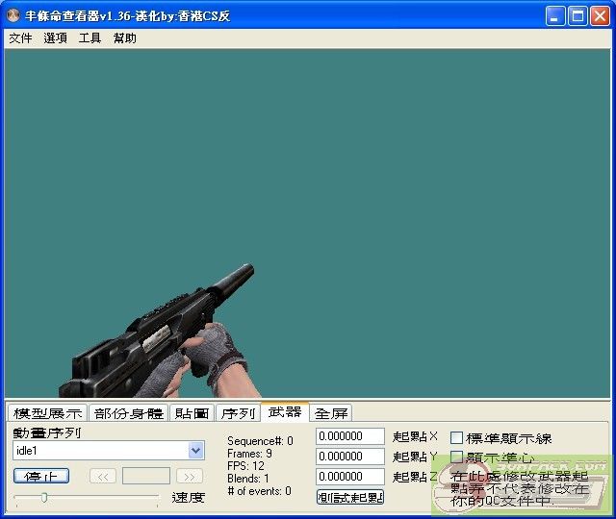Click the 起點 X value input field
The image size is (616, 519).
[x=350, y=436]
